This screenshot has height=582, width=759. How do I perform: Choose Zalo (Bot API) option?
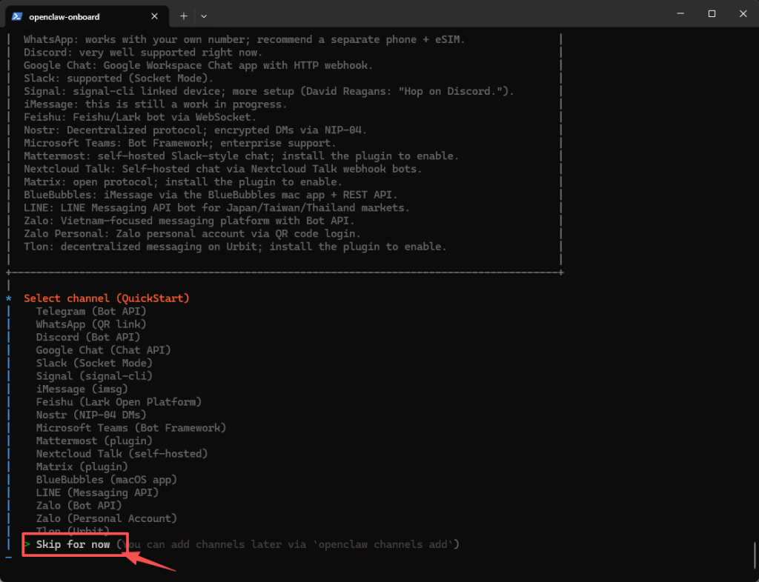(x=79, y=506)
